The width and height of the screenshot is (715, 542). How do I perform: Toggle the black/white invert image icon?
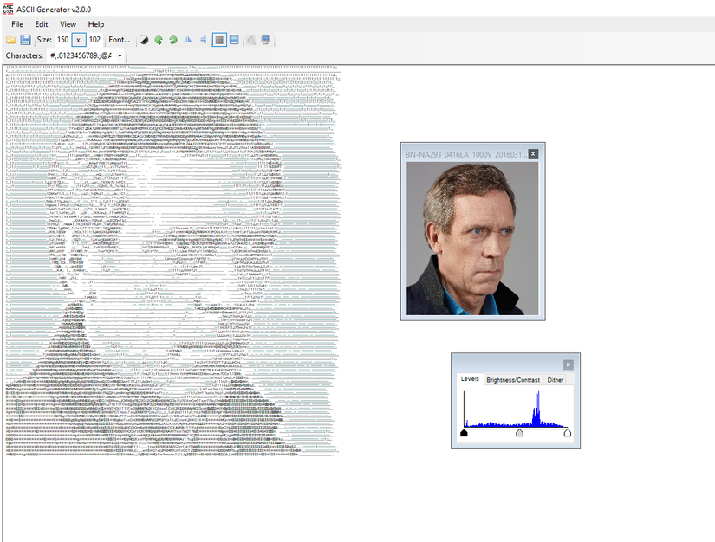(x=145, y=40)
